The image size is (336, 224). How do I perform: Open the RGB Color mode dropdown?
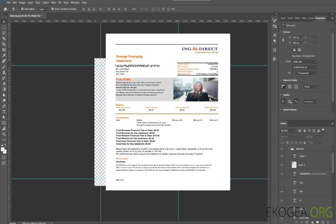[x=305, y=62]
